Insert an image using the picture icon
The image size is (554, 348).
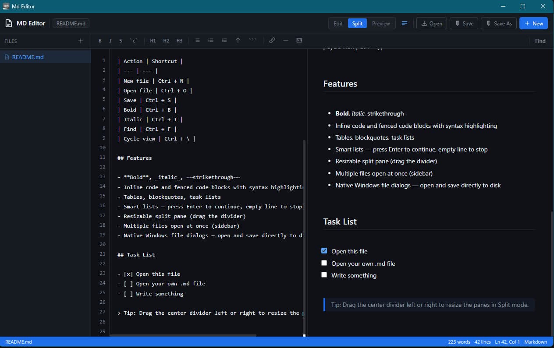(299, 41)
